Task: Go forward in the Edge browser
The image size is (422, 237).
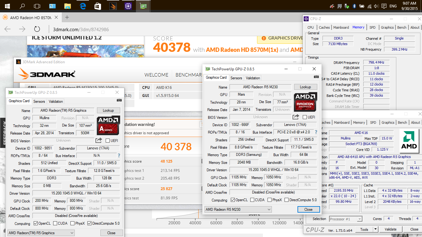Action: point(22,29)
